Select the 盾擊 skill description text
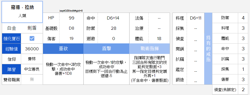The width and height of the screenshot is (250, 95). tap(106, 69)
